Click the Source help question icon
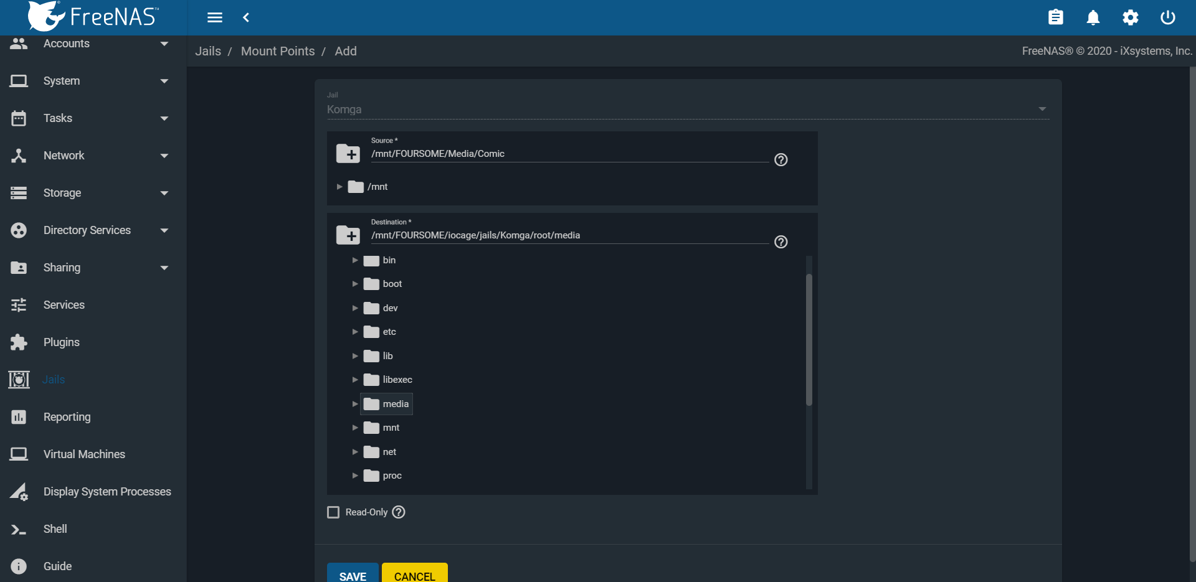The width and height of the screenshot is (1196, 582). click(781, 160)
